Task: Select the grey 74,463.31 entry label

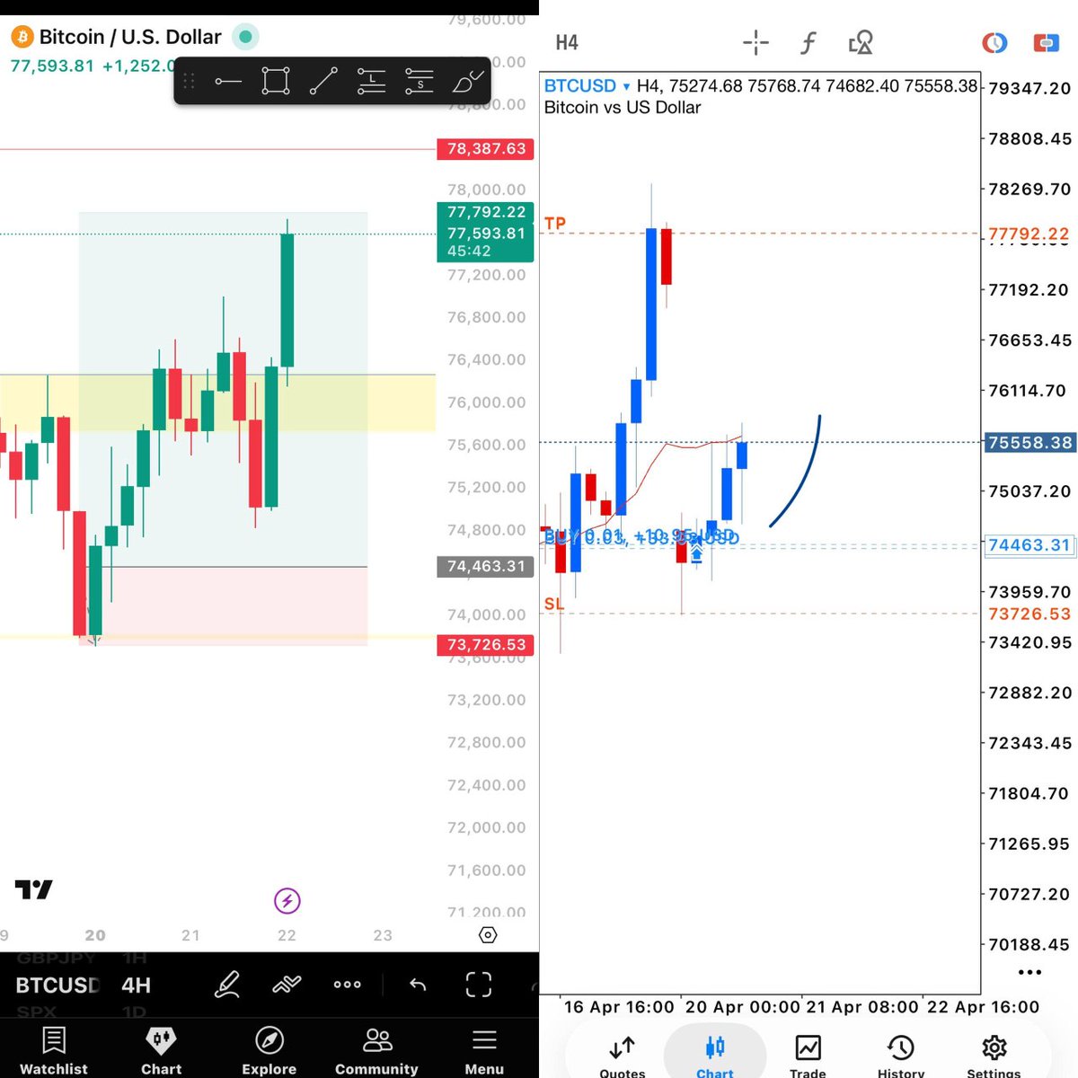Action: click(x=485, y=566)
